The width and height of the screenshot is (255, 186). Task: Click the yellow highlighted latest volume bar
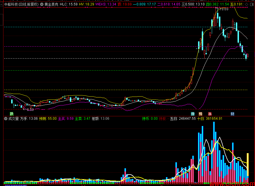(248, 164)
